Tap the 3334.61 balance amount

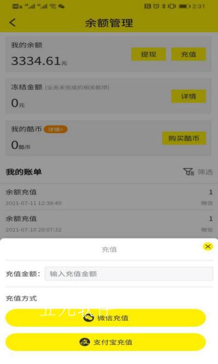point(36,61)
